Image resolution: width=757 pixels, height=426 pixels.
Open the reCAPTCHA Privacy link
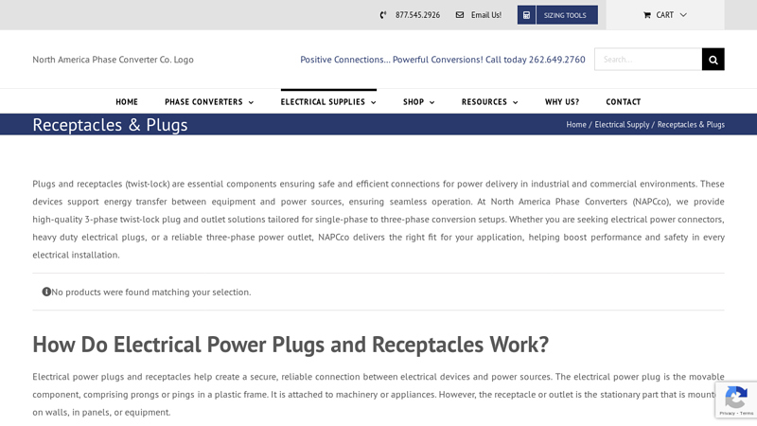pyautogui.click(x=727, y=414)
